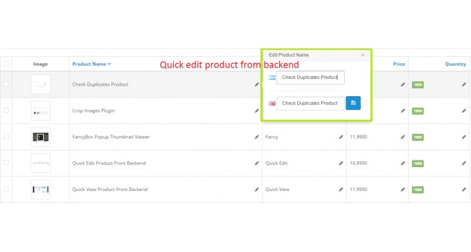Edit name pencil for Quick Edit Product From Backend
This screenshot has width=471, height=252.
coord(257,163)
